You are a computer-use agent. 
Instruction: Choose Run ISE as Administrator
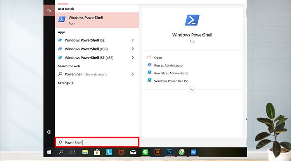(x=171, y=73)
